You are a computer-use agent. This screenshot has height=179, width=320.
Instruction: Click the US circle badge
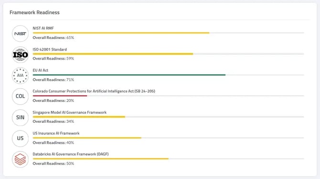(20, 139)
